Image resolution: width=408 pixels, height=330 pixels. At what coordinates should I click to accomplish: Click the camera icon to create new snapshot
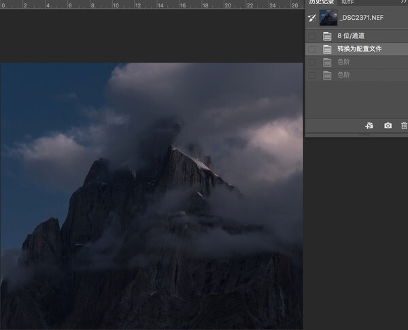click(x=388, y=126)
